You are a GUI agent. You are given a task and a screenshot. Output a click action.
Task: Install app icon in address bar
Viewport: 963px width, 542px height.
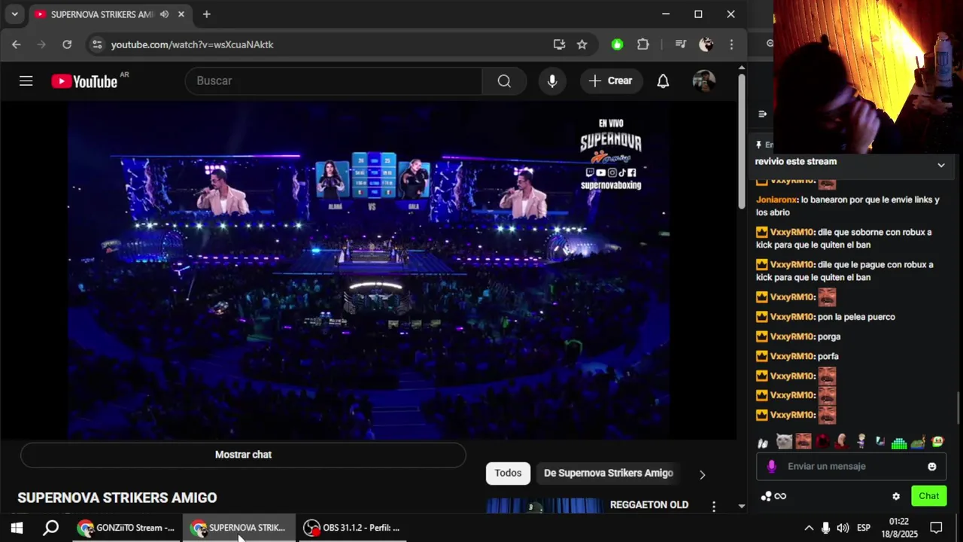pyautogui.click(x=559, y=44)
